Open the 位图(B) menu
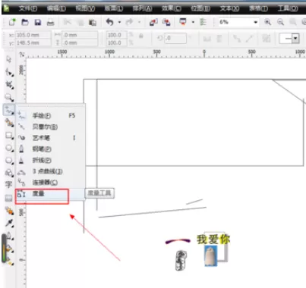This screenshot has width=306, height=288. pos(200,8)
